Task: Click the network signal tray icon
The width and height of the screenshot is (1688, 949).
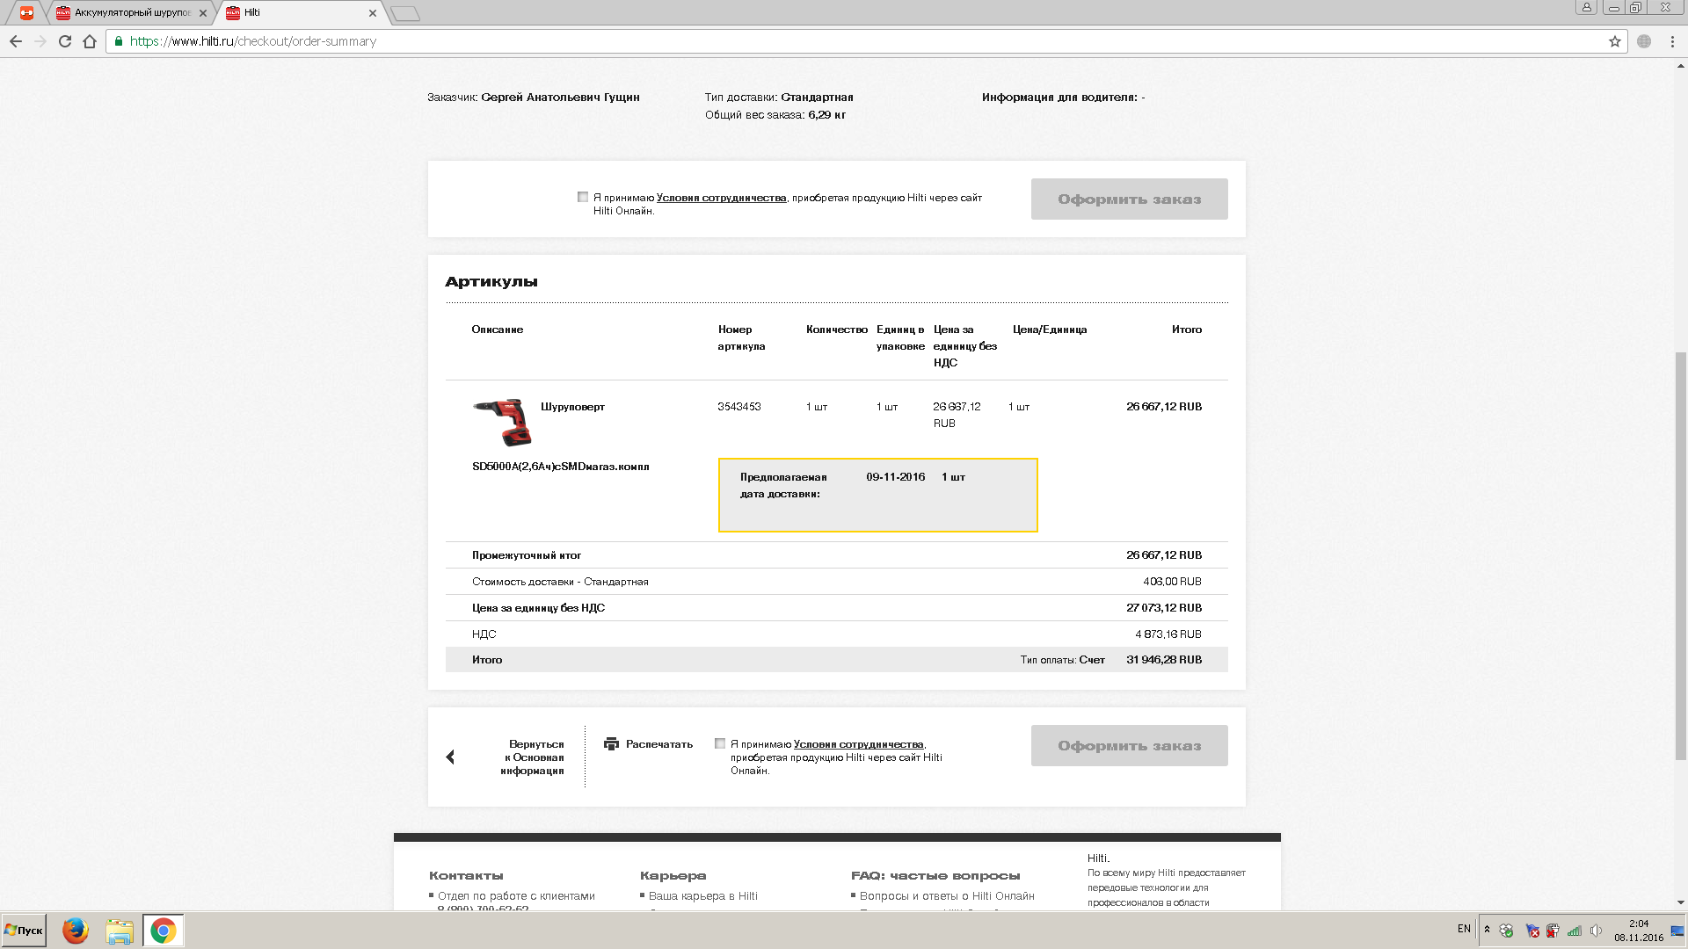Action: (1575, 931)
